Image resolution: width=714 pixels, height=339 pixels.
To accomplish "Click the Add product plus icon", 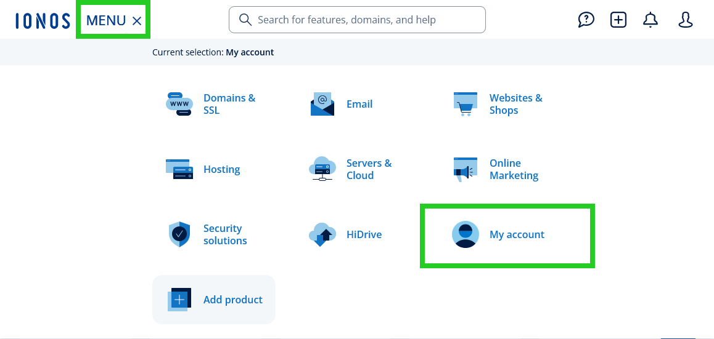I will click(179, 300).
